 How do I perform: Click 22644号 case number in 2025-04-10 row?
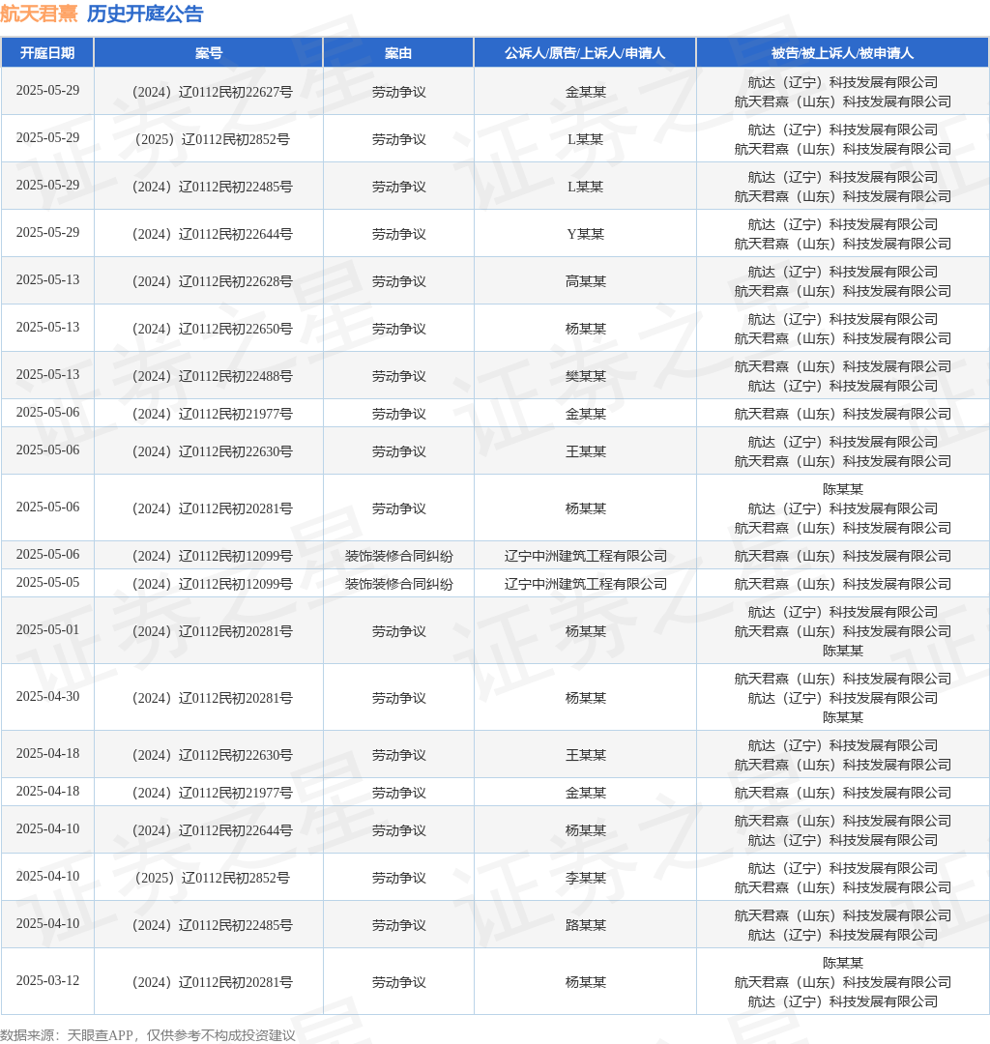point(212,831)
